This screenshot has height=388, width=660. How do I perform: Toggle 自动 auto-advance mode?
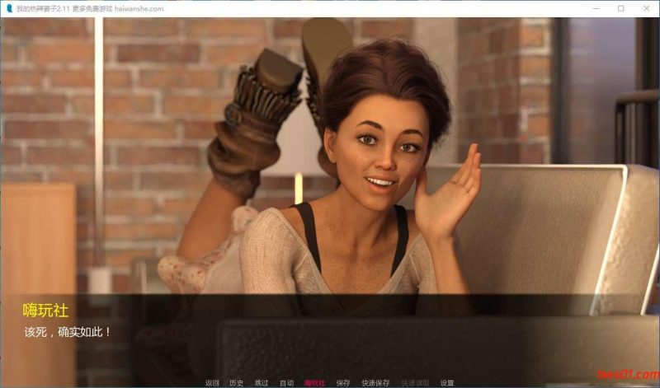click(286, 382)
